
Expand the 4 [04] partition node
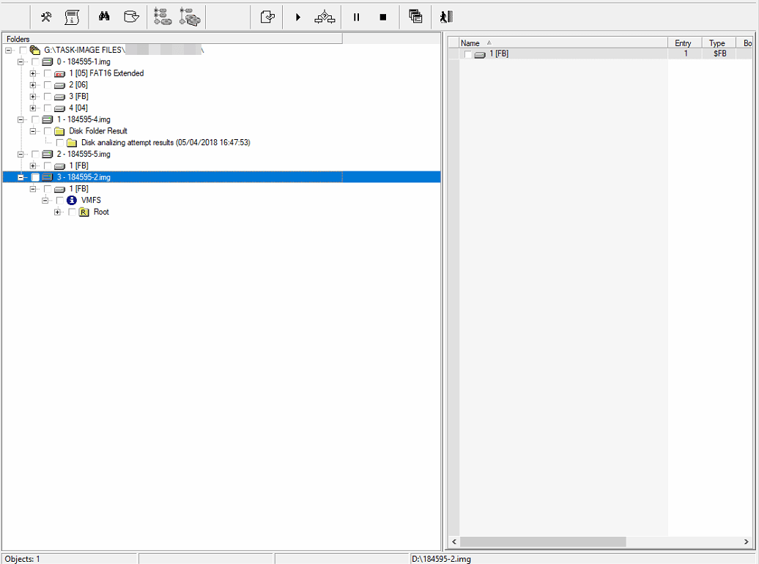(32, 108)
